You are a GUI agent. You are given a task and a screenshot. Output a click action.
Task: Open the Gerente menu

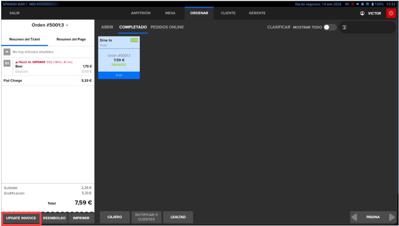(x=257, y=13)
